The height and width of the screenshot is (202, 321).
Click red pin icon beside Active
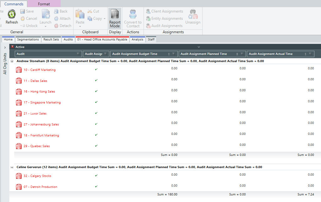[13, 47]
